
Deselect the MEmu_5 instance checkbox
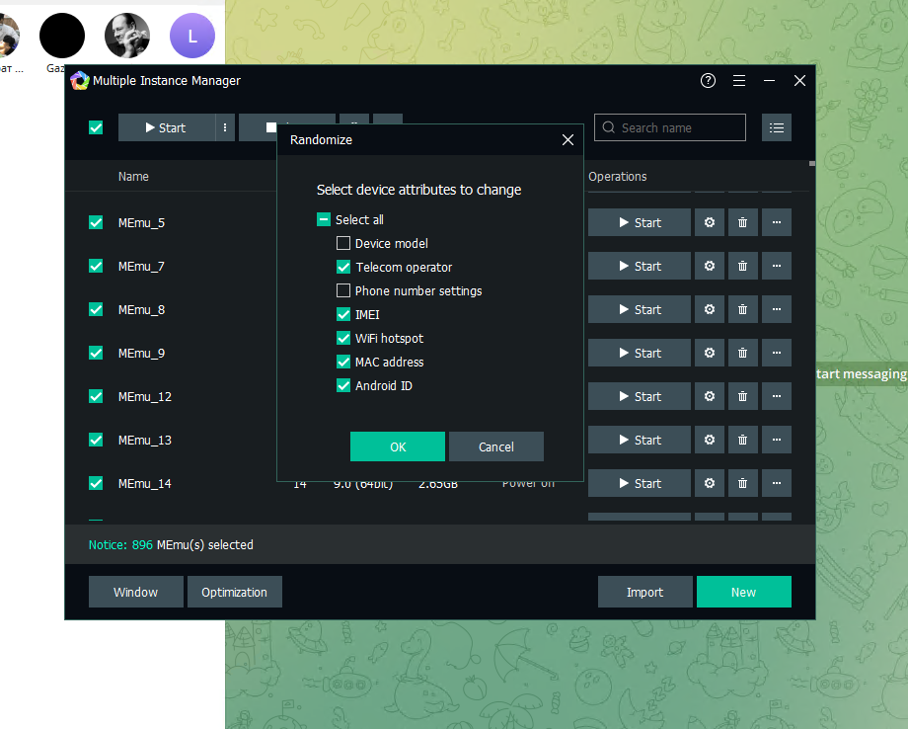pos(96,222)
